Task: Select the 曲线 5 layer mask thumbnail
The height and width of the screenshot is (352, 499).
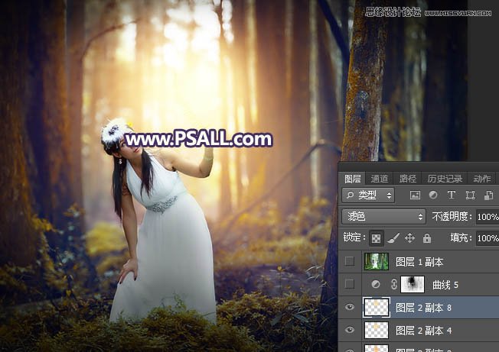Action: coord(413,284)
